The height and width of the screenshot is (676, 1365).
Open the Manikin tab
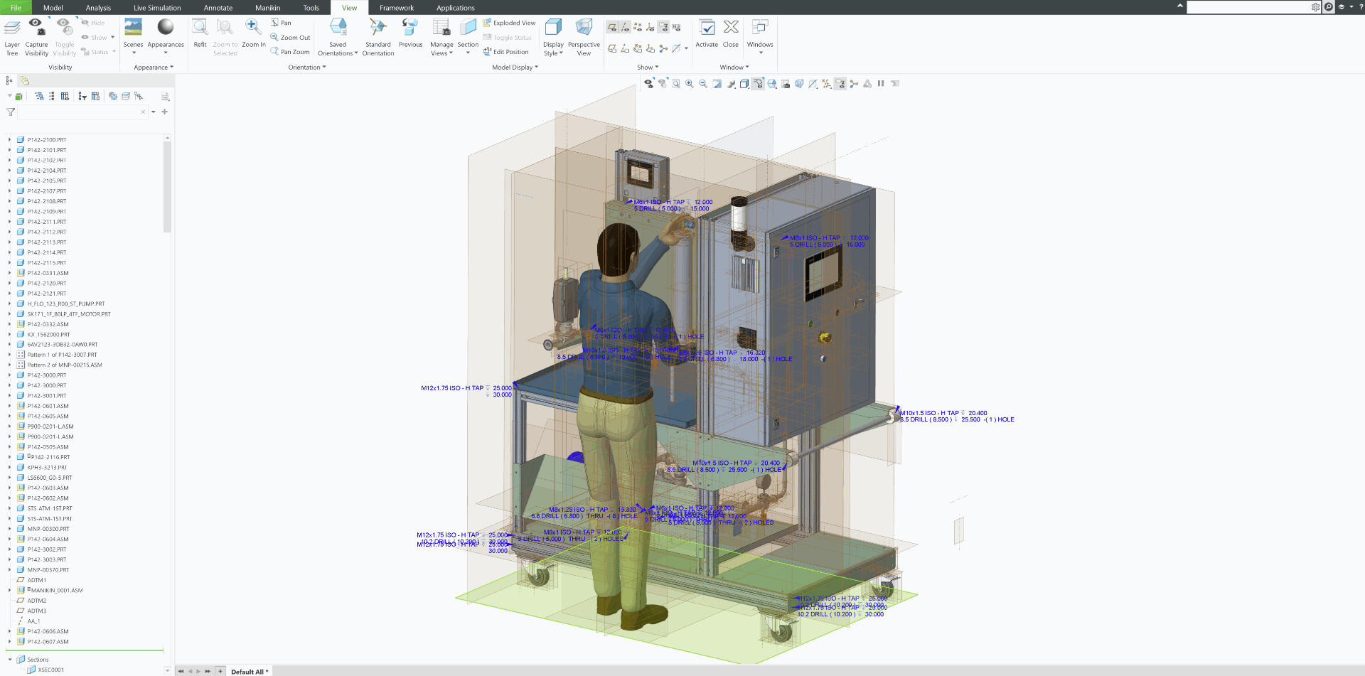click(268, 8)
